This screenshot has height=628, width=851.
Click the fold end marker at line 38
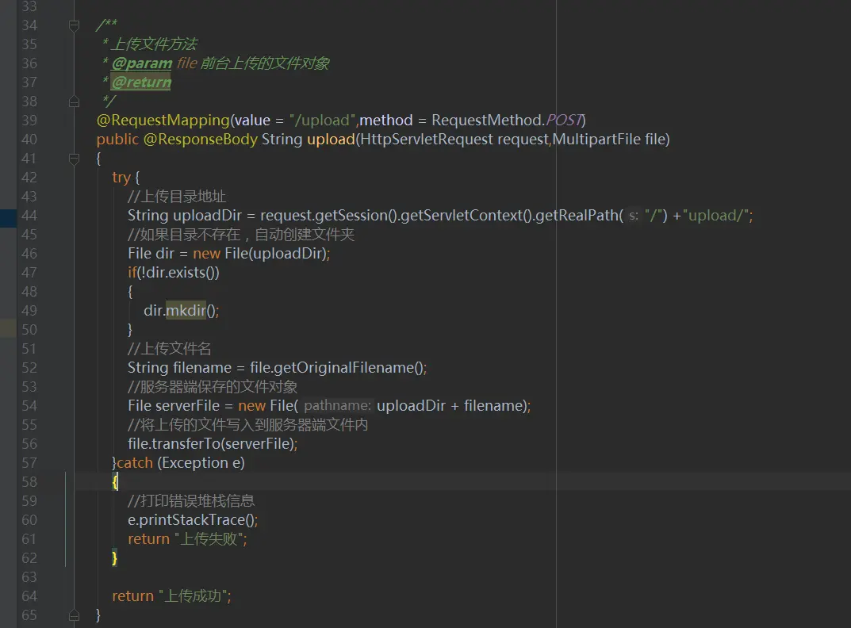point(75,101)
